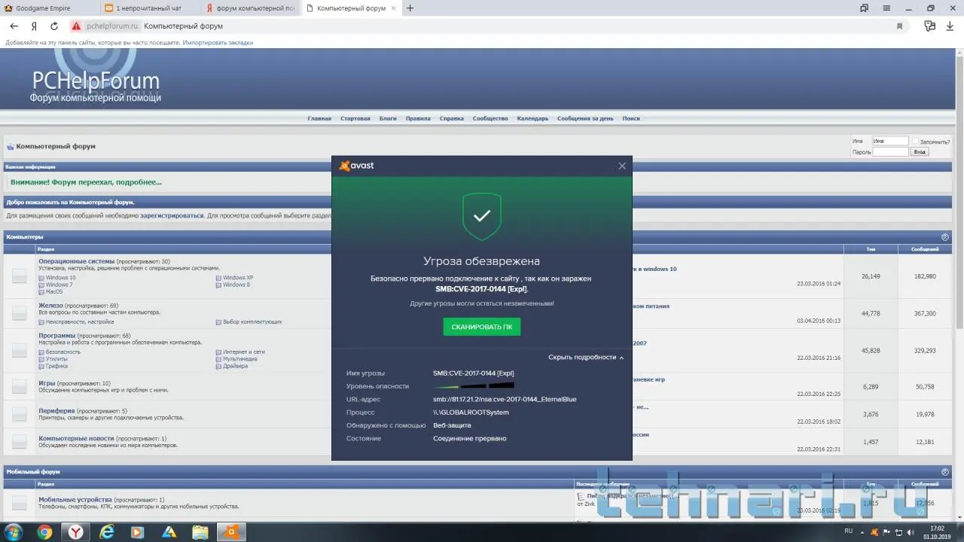Open the Windows 8 subforum
The image size is (964, 542).
pyautogui.click(x=236, y=285)
